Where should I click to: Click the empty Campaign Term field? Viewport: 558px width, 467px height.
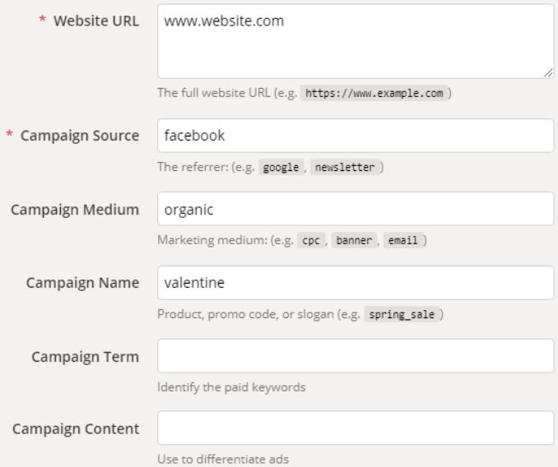356,356
